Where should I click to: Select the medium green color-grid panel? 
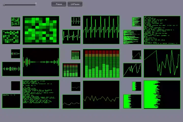11,37
